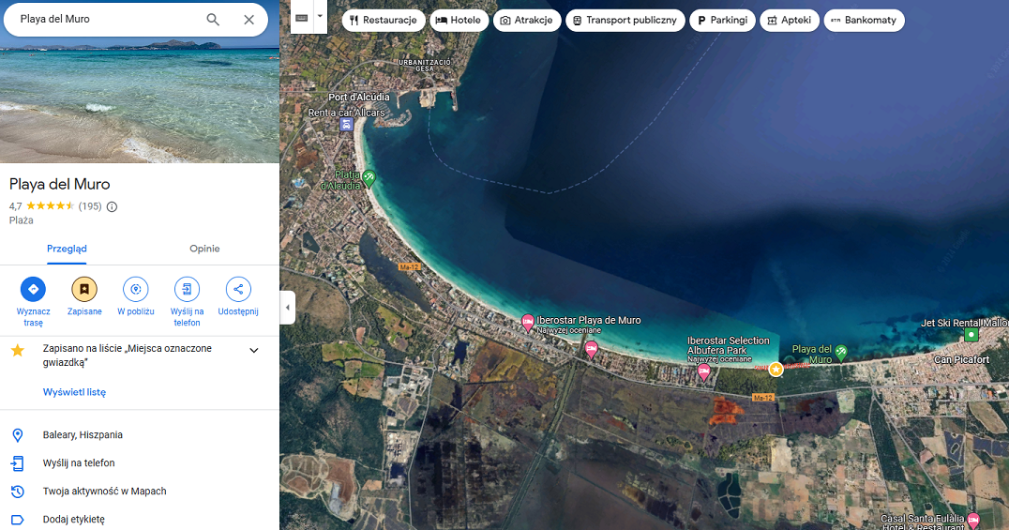Select the Restauracje filter chip
The image size is (1009, 530).
384,20
